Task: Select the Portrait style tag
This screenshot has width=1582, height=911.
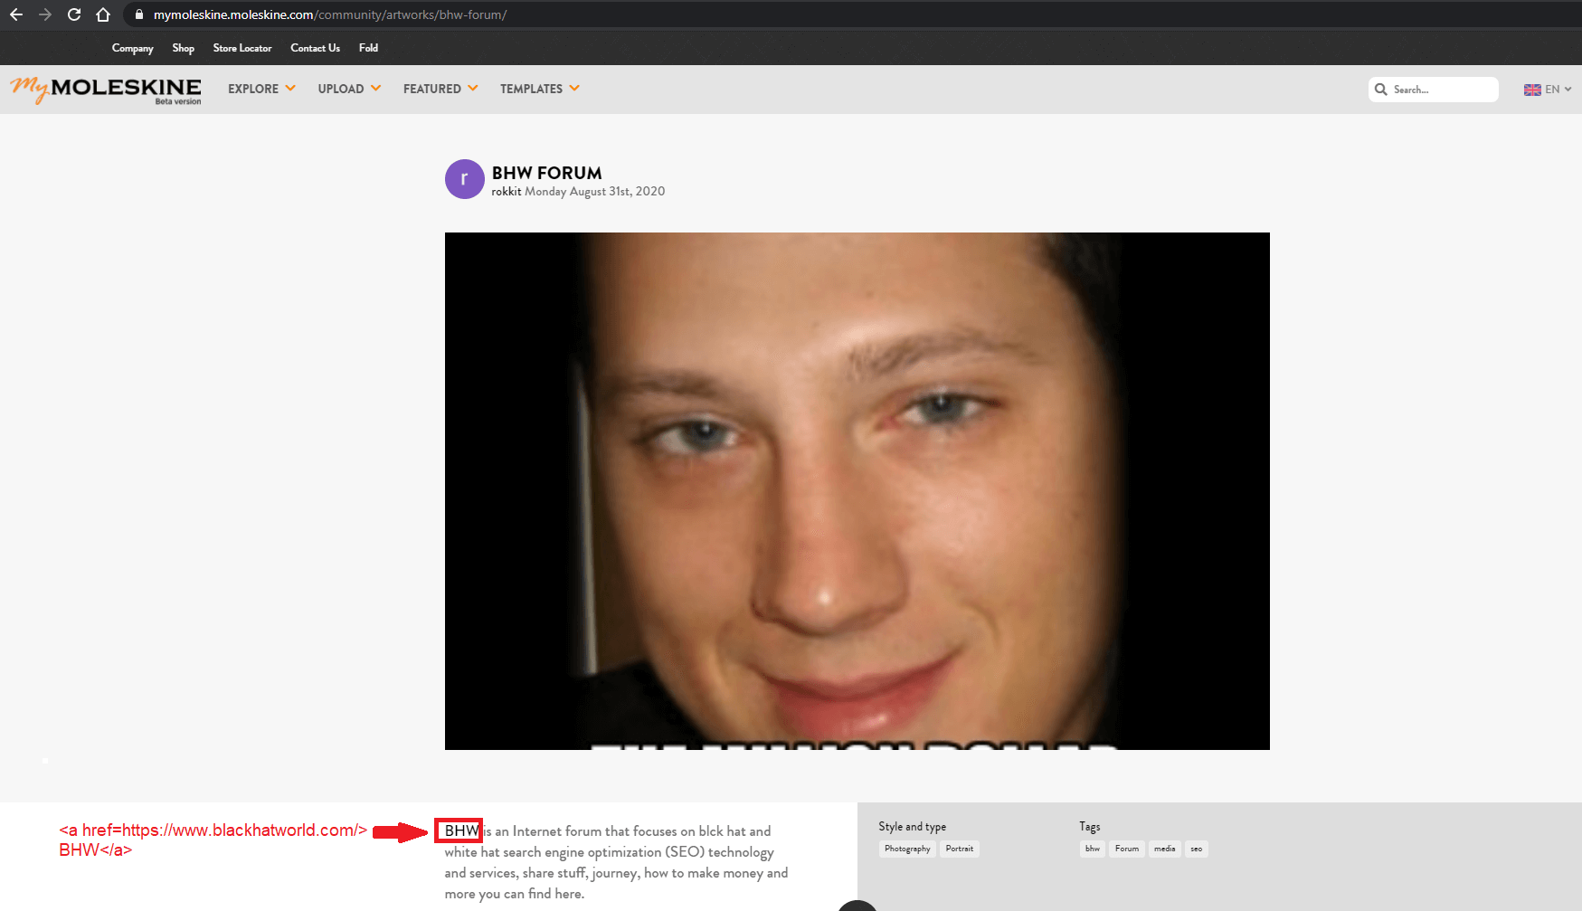Action: 960,849
